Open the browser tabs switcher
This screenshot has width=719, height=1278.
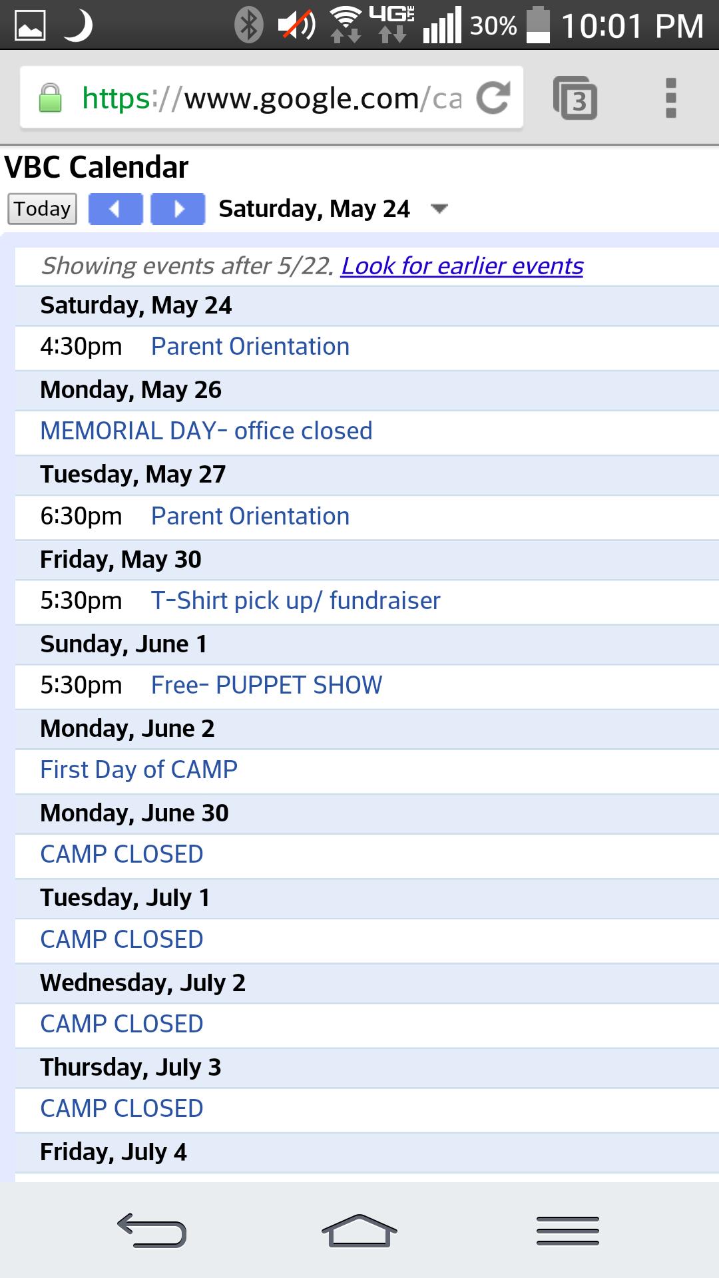(575, 99)
